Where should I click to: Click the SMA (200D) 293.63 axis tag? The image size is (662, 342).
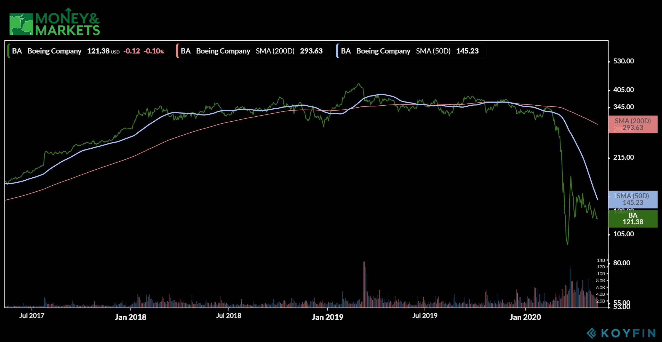[x=633, y=124]
